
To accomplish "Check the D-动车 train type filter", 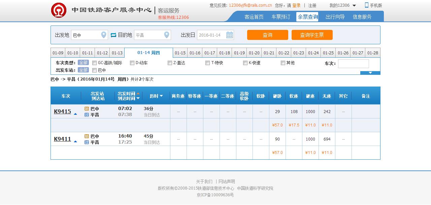I will (132, 63).
